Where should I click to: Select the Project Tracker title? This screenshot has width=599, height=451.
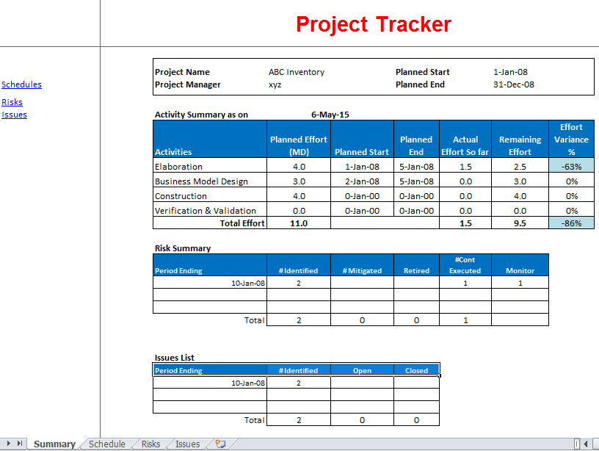point(374,24)
